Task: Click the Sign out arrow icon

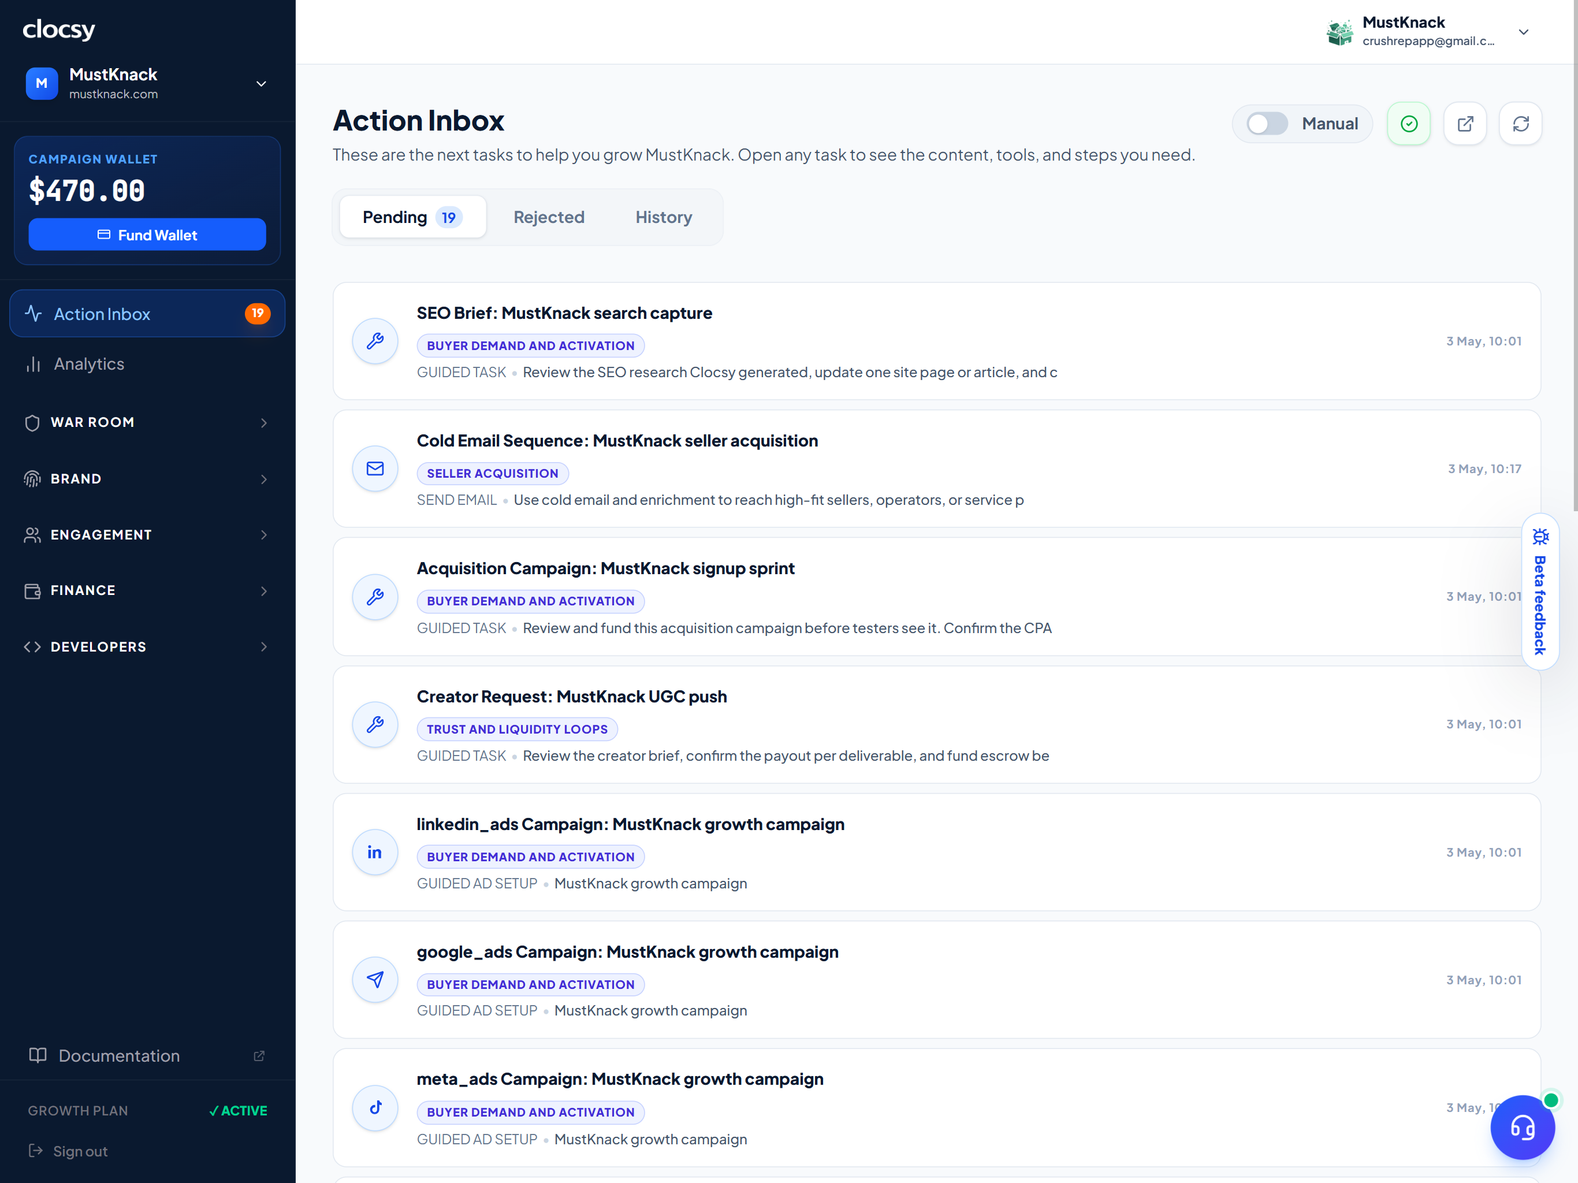Action: coord(36,1150)
